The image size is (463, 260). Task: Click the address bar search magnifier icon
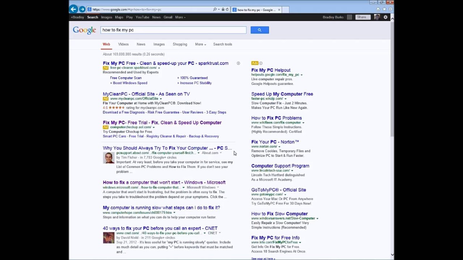click(215, 9)
